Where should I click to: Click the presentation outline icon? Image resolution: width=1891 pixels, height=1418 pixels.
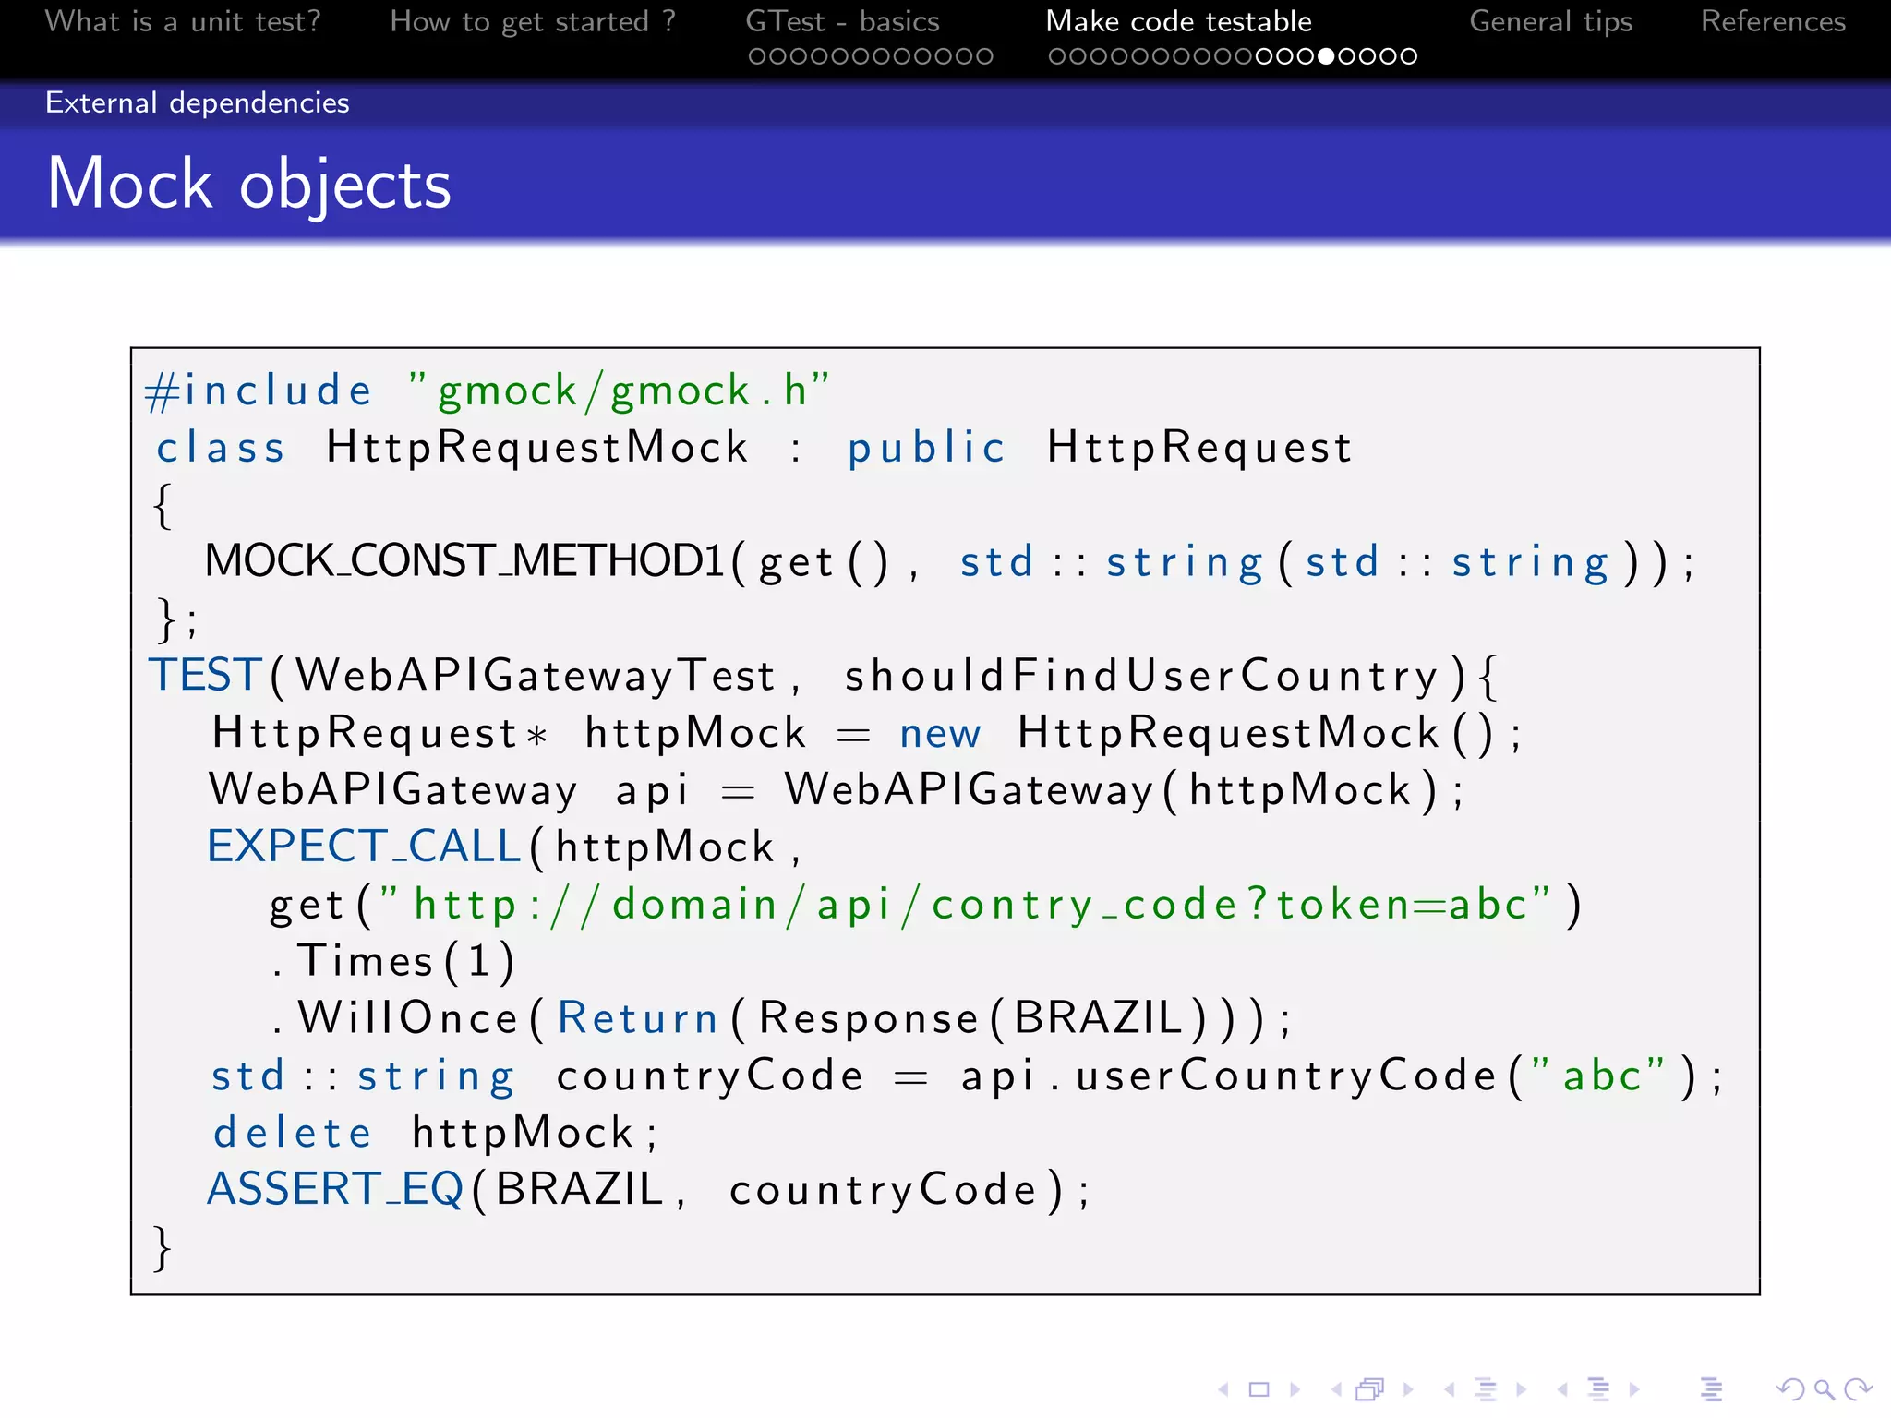(x=1711, y=1389)
